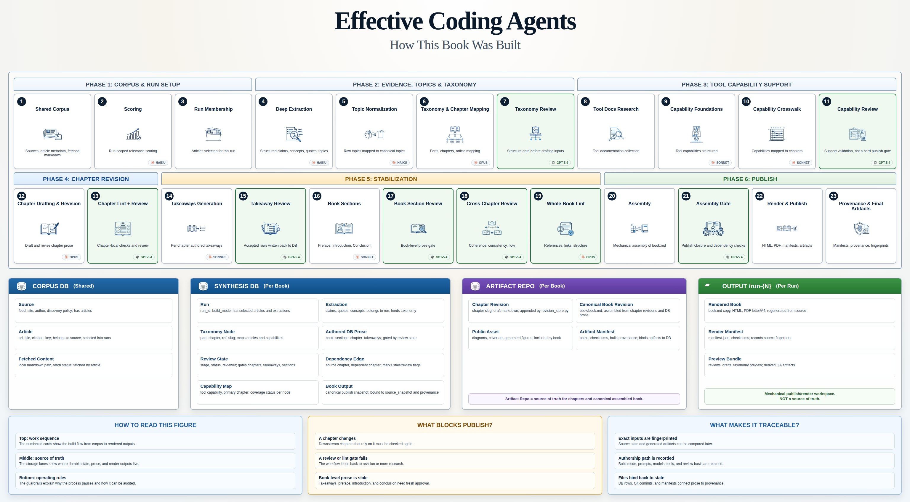910x502 pixels.
Task: Click the Artifact Repo database icon
Action: tap(475, 286)
